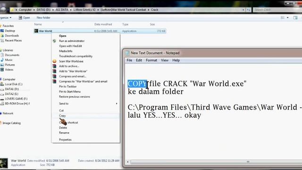The height and width of the screenshot is (170, 302).
Task: Click the shield icon beside Run as administrator
Action: pos(55,41)
